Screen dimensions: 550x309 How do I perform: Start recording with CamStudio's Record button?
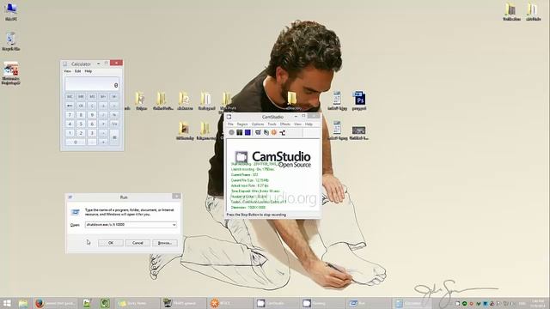pyautogui.click(x=231, y=132)
